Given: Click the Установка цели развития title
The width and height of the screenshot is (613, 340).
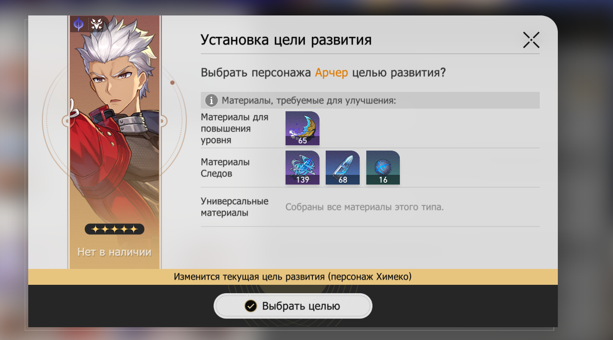Looking at the screenshot, I should (x=286, y=40).
